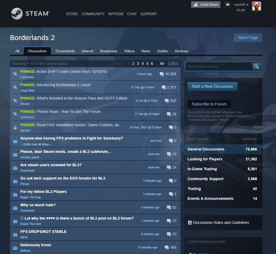Screen dimensions: 276x254
Task: Click download icon on Install Steam button
Action: coord(196,5)
